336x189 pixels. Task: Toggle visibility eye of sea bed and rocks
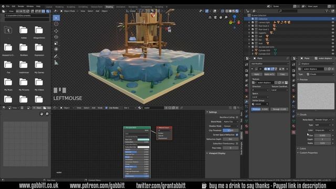(333, 47)
